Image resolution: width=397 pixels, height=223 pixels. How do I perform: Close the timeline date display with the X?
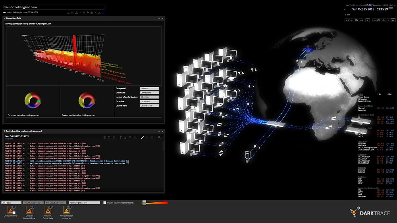[x=345, y=10]
